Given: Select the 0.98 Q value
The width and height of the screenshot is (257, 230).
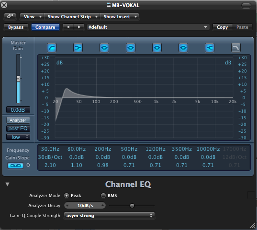Looking at the screenshot, I should pyautogui.click(x=103, y=165).
